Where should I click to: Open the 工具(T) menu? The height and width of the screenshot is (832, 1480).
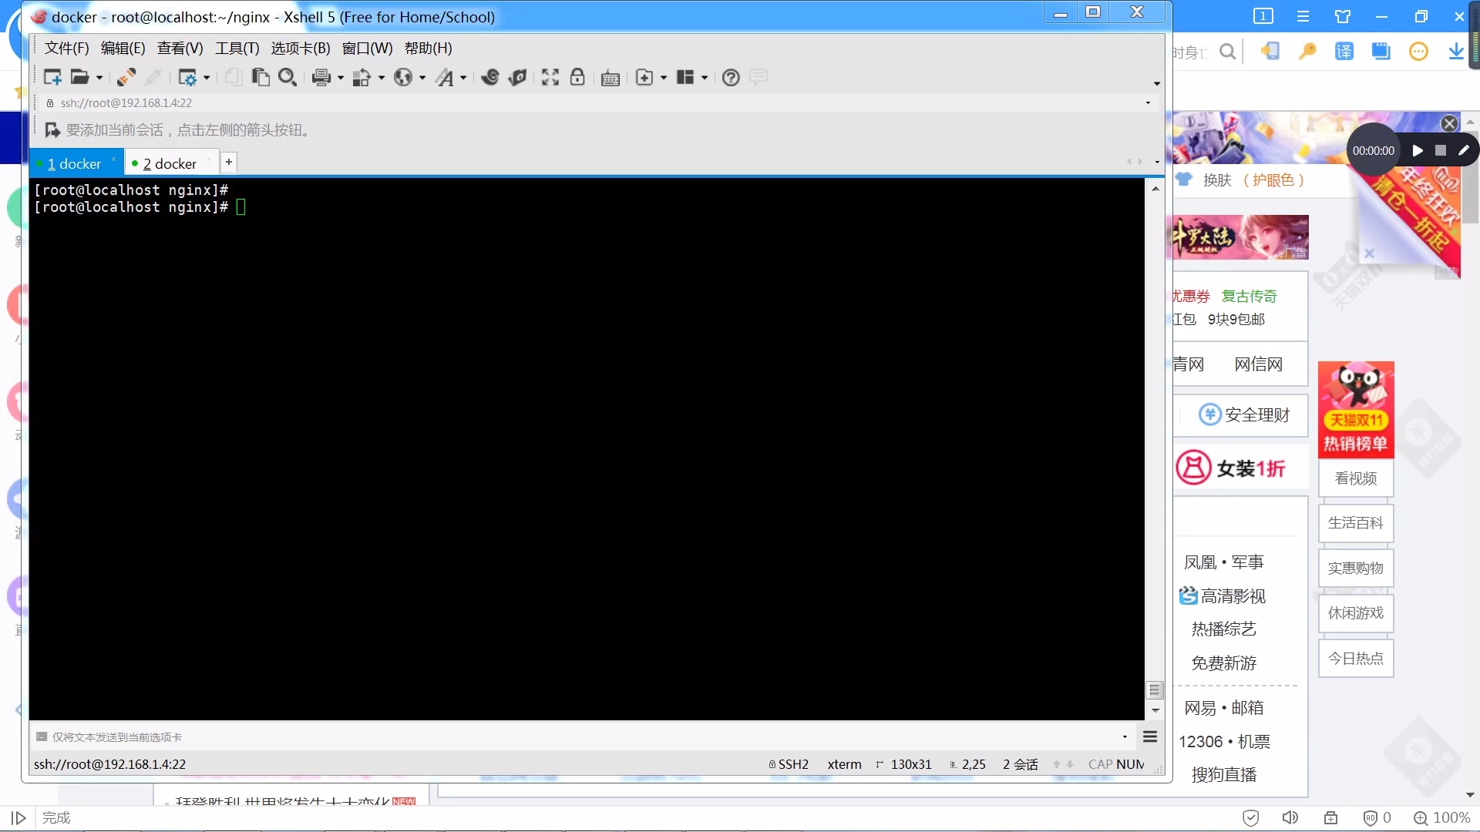(237, 49)
